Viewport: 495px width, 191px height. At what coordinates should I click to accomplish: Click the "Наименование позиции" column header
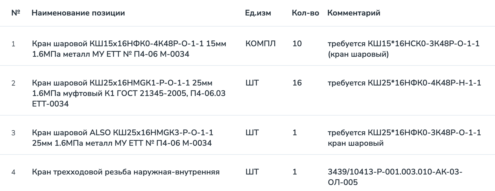click(78, 13)
